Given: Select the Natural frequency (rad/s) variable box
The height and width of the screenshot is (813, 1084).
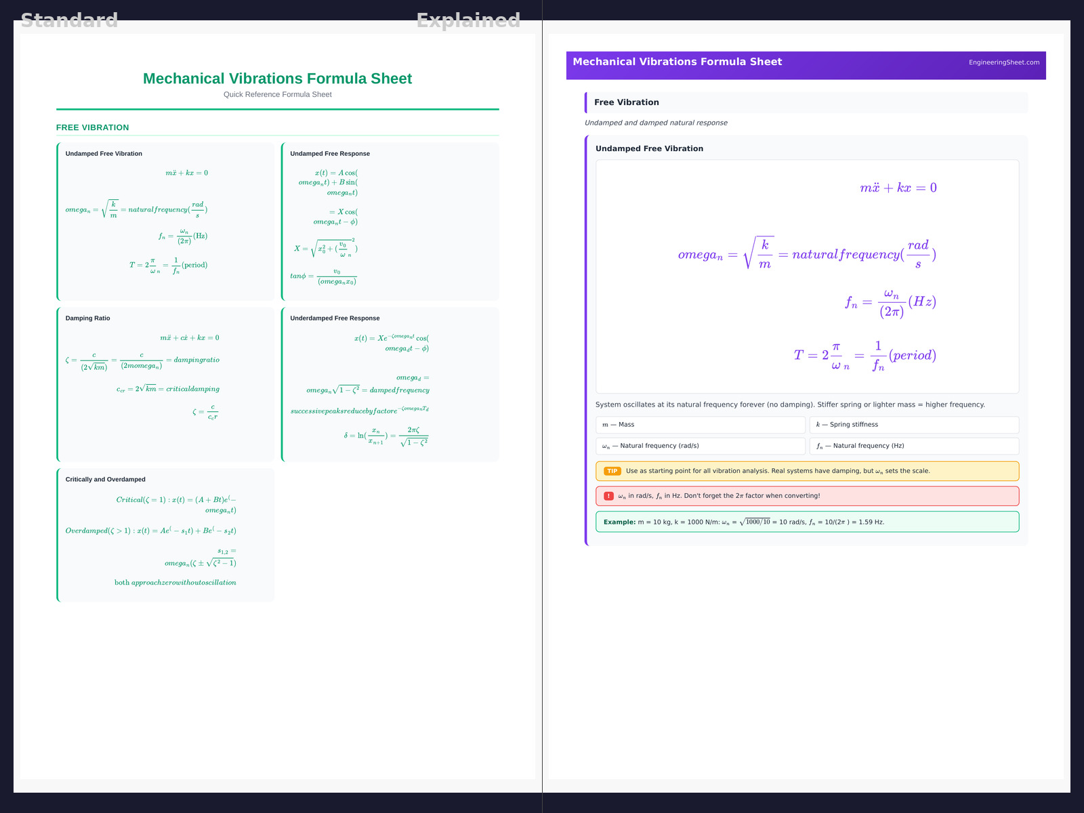Looking at the screenshot, I should pyautogui.click(x=700, y=446).
